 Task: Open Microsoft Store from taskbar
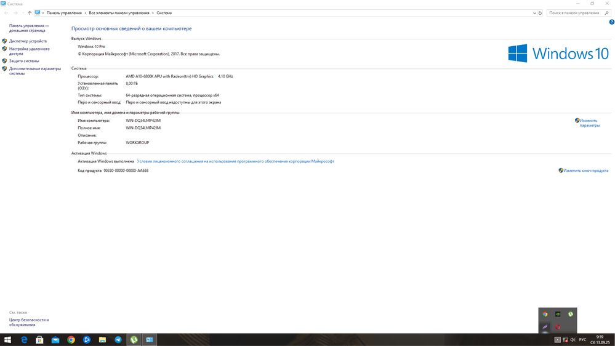39,340
